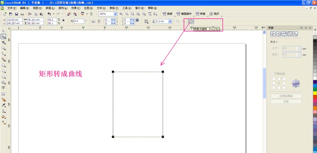This screenshot has width=317, height=153.
Task: Select the Text tool (字) in toolbox
Action: (x=3, y=88)
